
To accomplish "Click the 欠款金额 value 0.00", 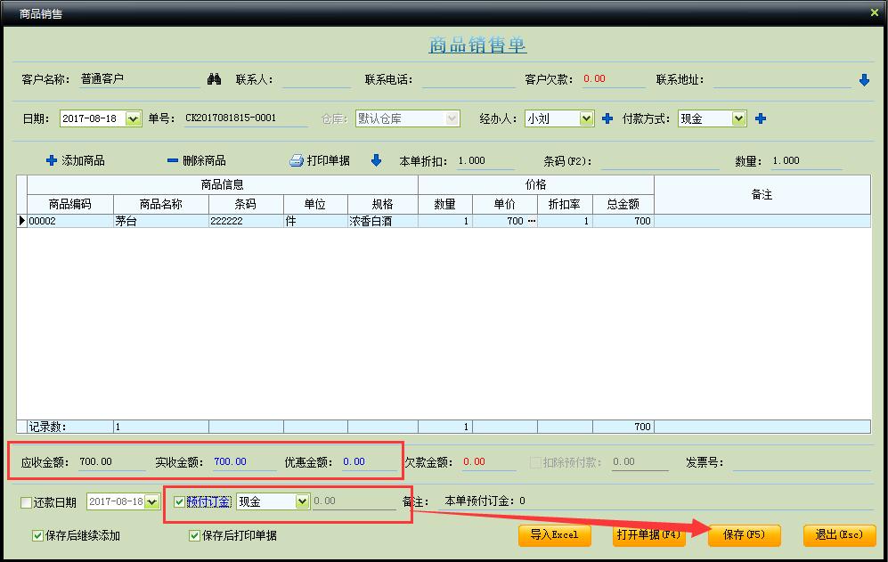I will (474, 461).
